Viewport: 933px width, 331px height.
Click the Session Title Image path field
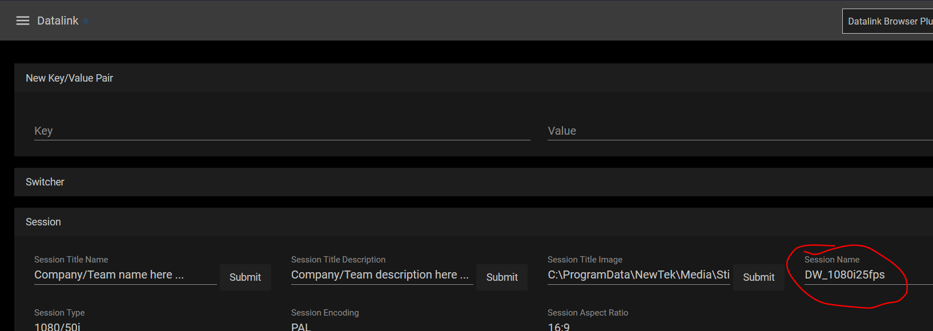pyautogui.click(x=638, y=275)
